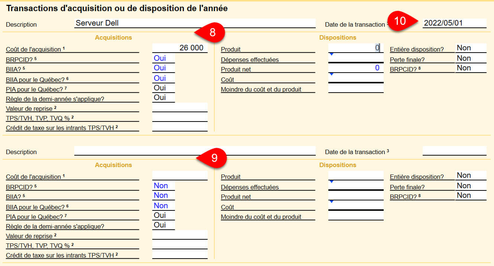Toggle half-year rule Oui in second block

163,225
